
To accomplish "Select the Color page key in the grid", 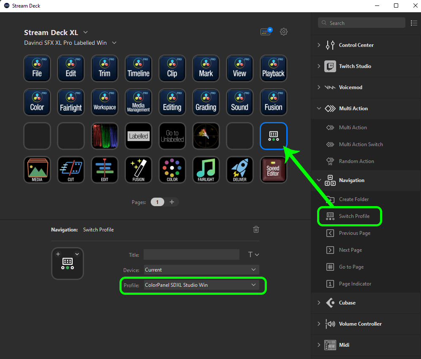I will 37,102.
